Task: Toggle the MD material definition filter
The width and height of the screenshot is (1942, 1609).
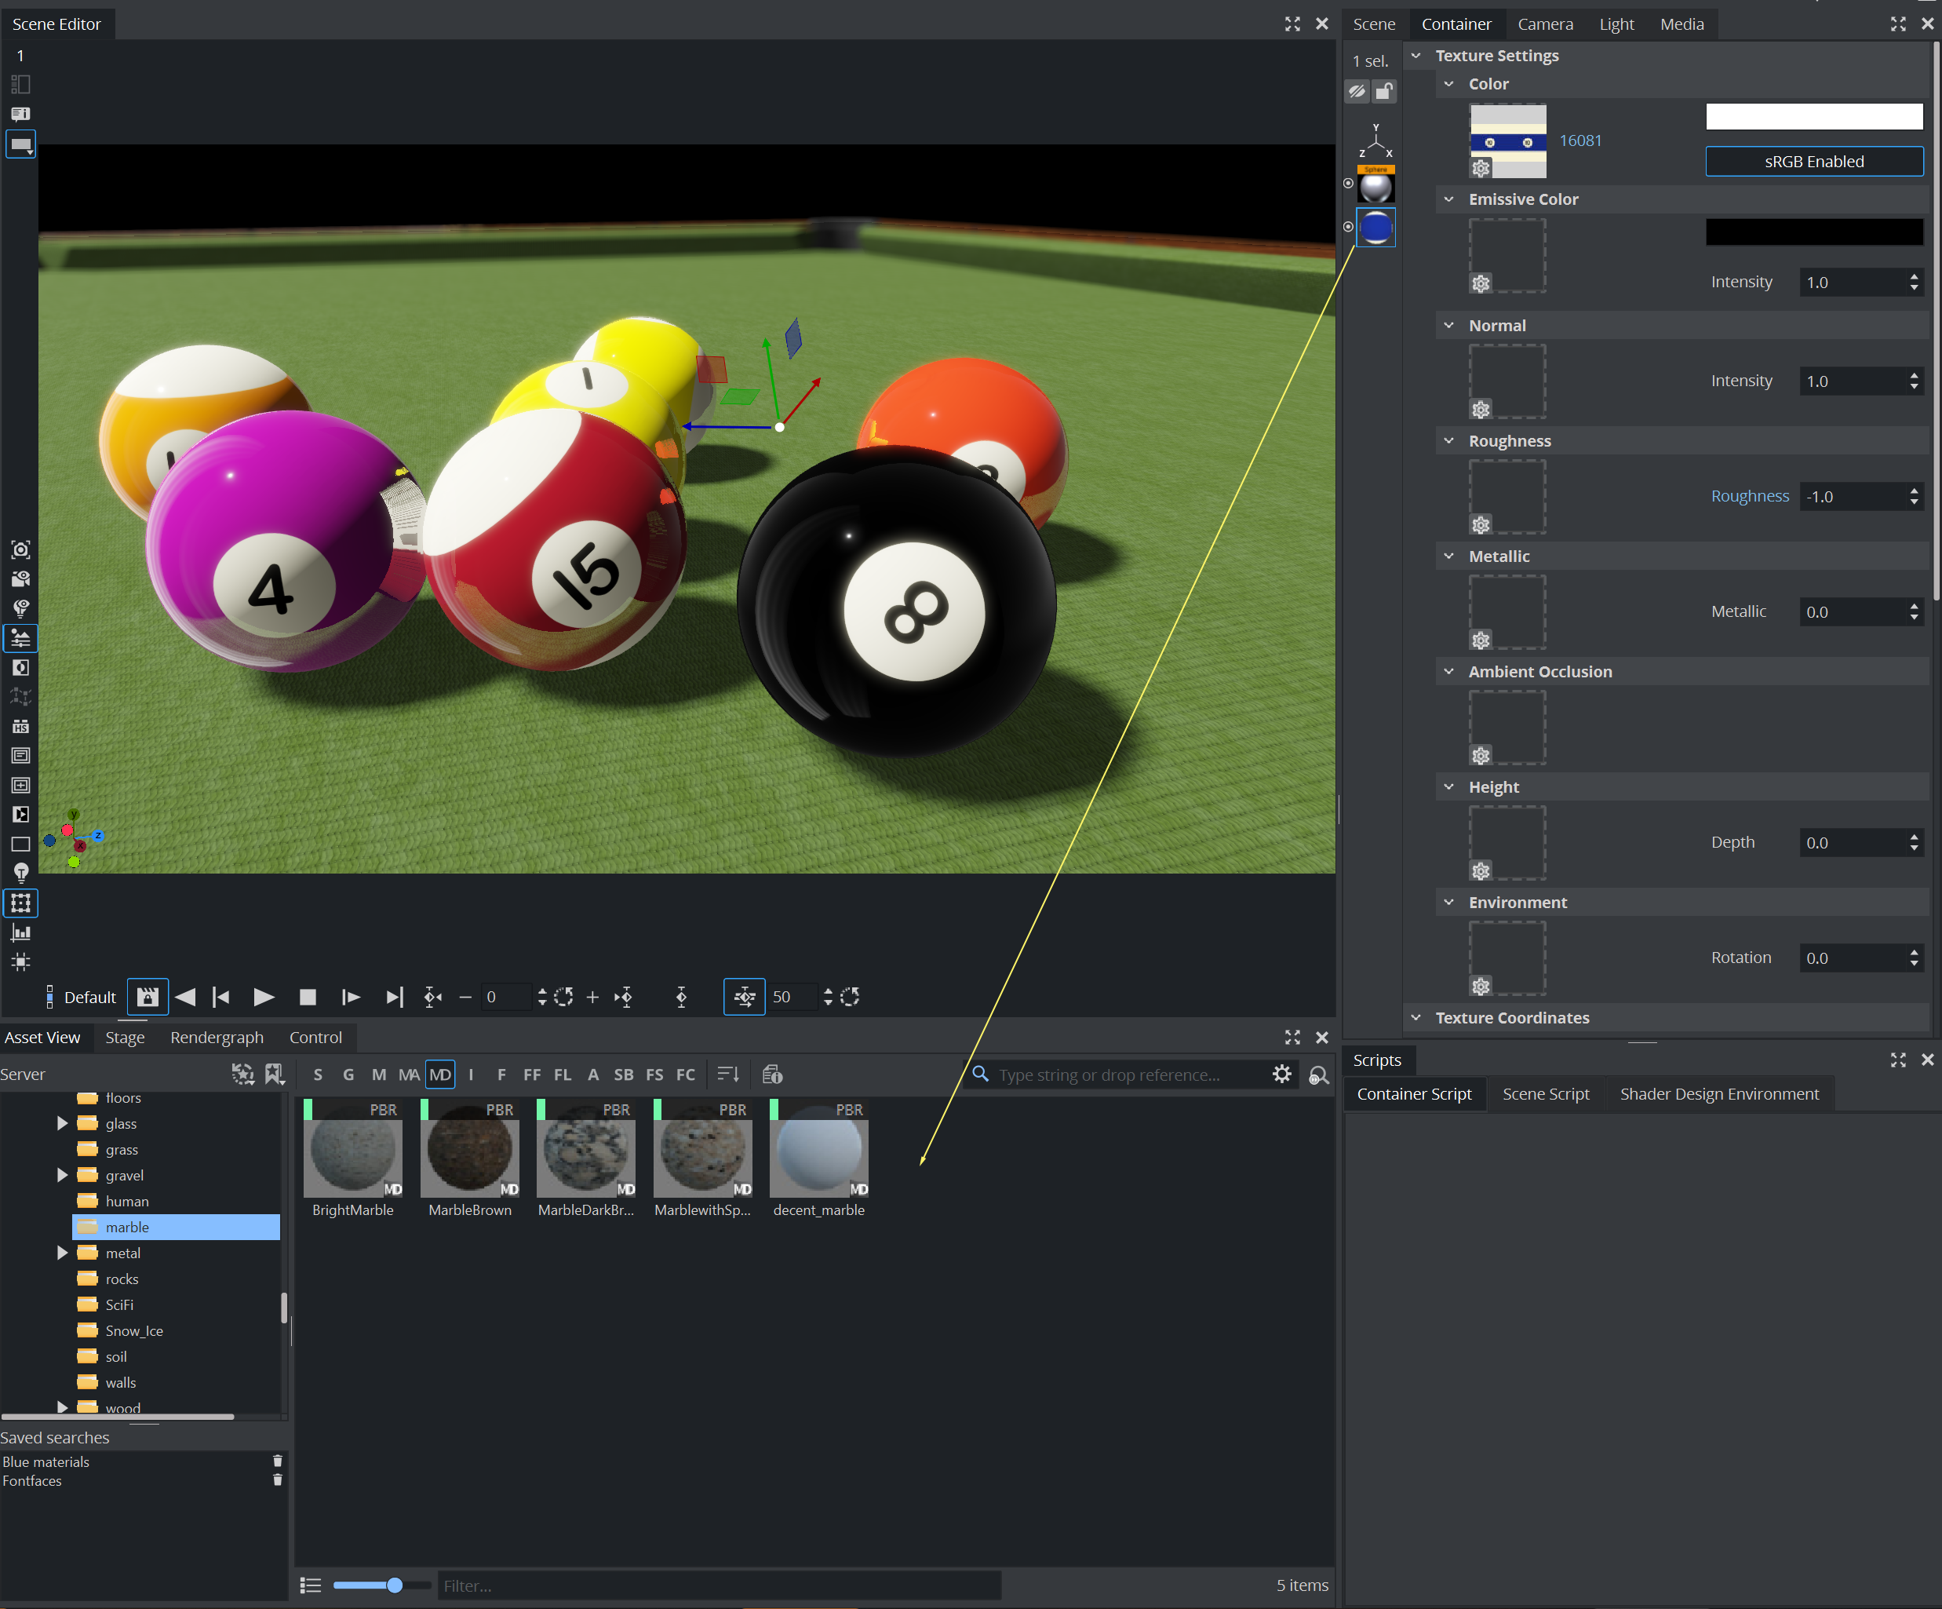Action: coord(440,1074)
